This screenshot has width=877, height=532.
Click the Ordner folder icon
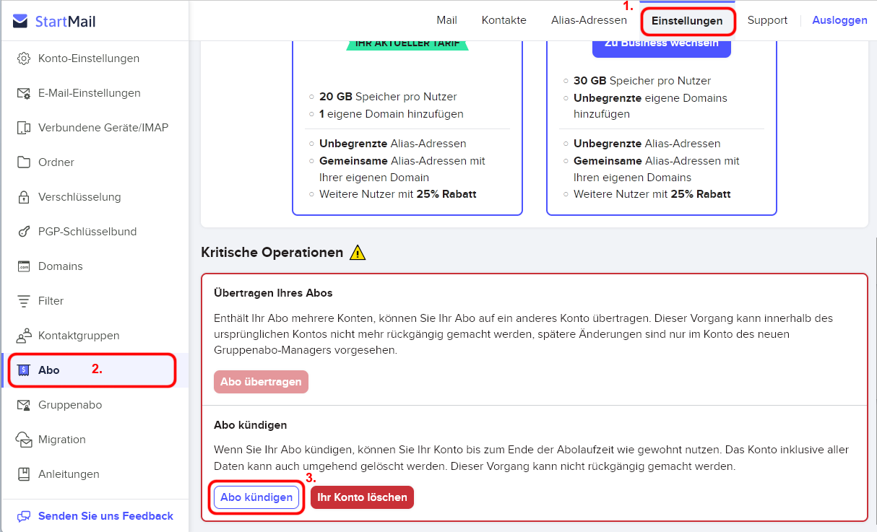coord(24,162)
